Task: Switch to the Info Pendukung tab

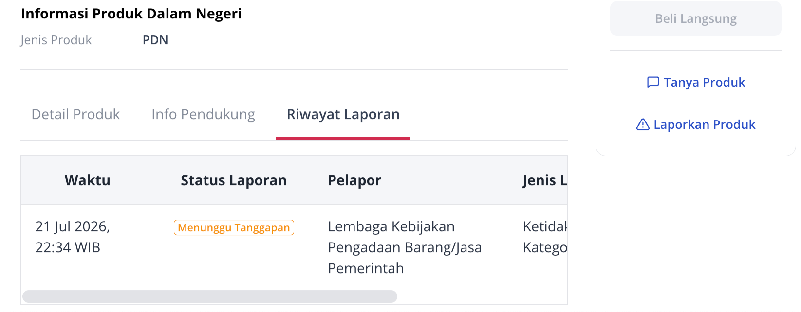Action: point(203,114)
